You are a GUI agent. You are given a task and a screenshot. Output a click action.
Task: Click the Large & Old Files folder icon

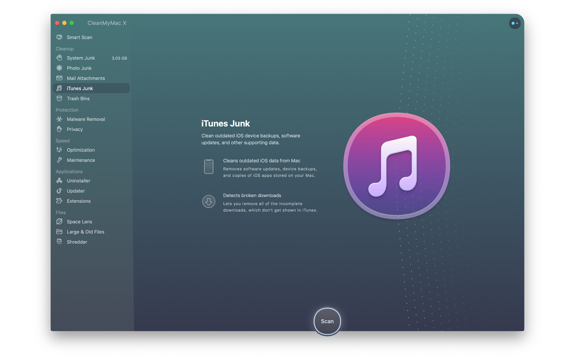59,232
